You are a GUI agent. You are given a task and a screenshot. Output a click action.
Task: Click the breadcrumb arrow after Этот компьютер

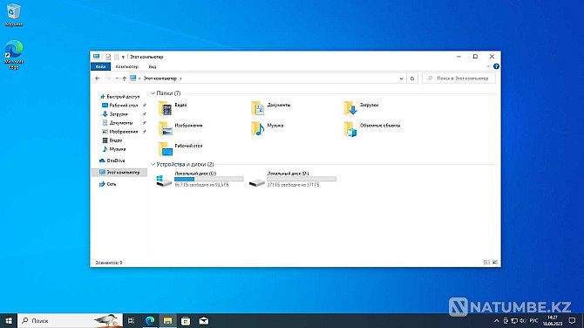[x=181, y=79]
